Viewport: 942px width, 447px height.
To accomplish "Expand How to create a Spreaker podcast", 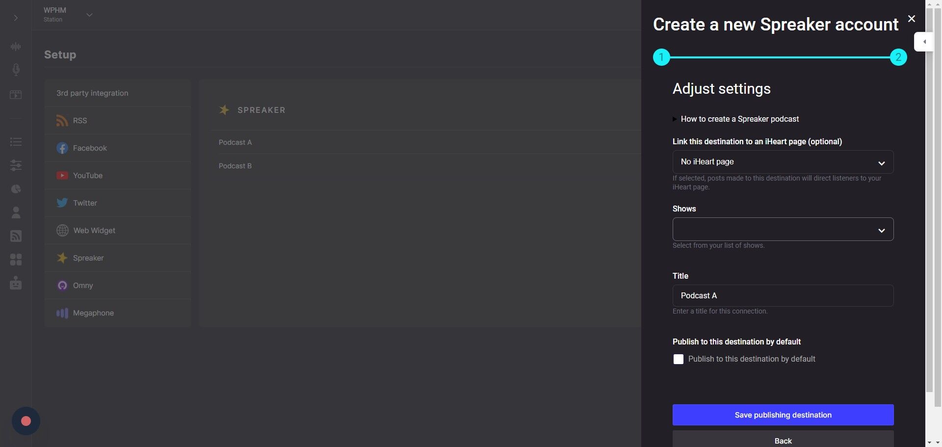I will click(x=736, y=119).
